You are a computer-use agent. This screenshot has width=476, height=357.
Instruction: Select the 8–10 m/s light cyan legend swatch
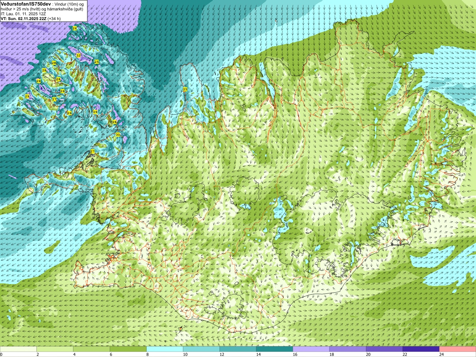pos(165,349)
